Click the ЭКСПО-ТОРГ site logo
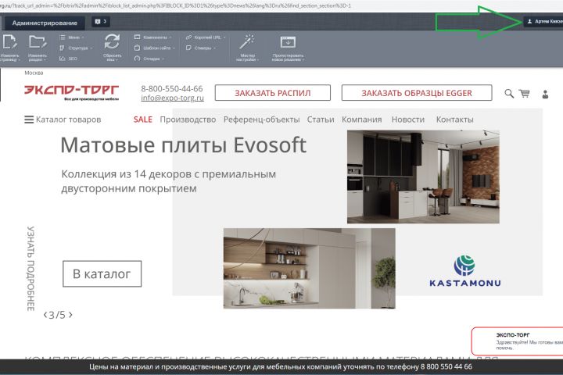The width and height of the screenshot is (563, 375). pos(71,93)
